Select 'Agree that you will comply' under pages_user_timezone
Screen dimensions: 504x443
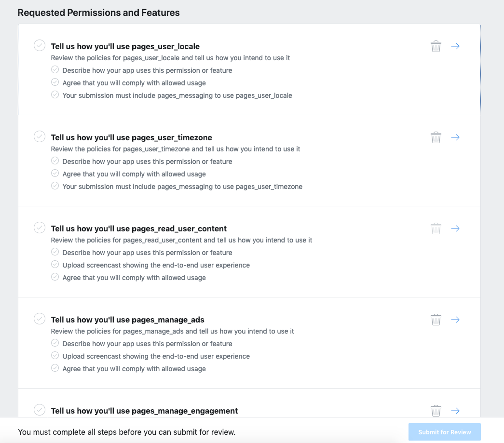[134, 174]
